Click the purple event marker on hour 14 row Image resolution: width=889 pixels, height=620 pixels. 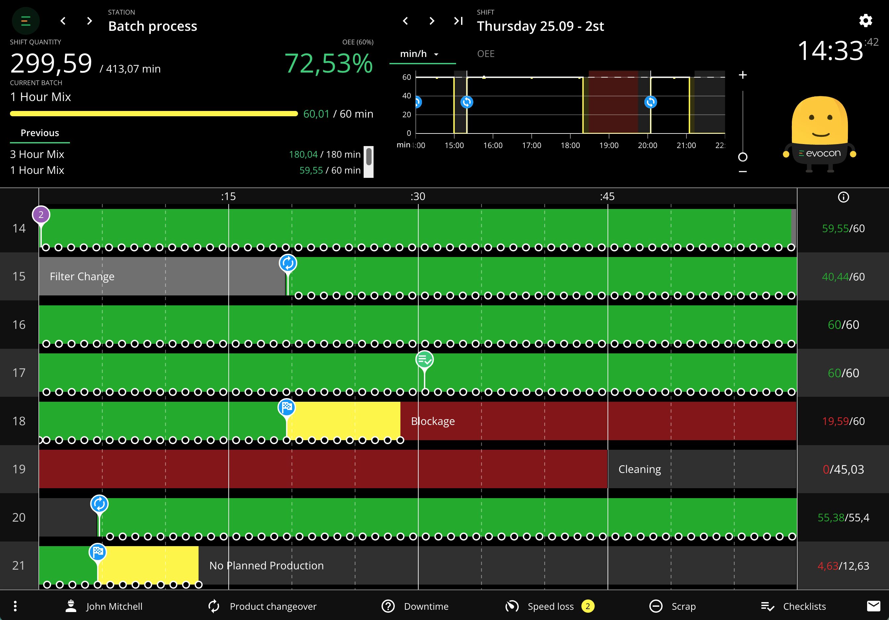(x=41, y=215)
